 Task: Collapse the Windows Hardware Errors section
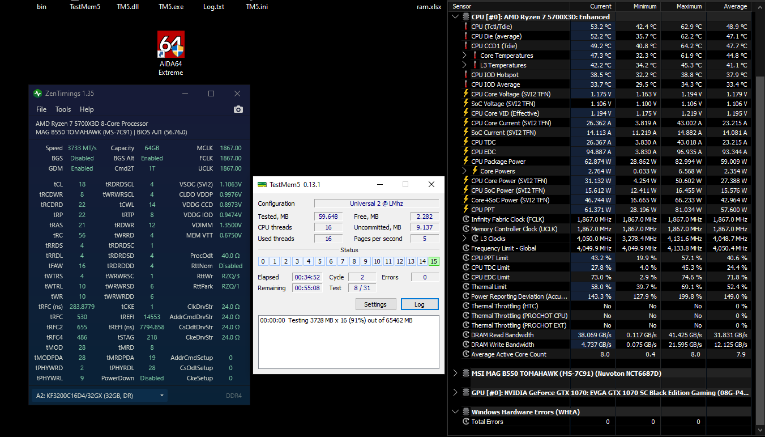tap(456, 412)
